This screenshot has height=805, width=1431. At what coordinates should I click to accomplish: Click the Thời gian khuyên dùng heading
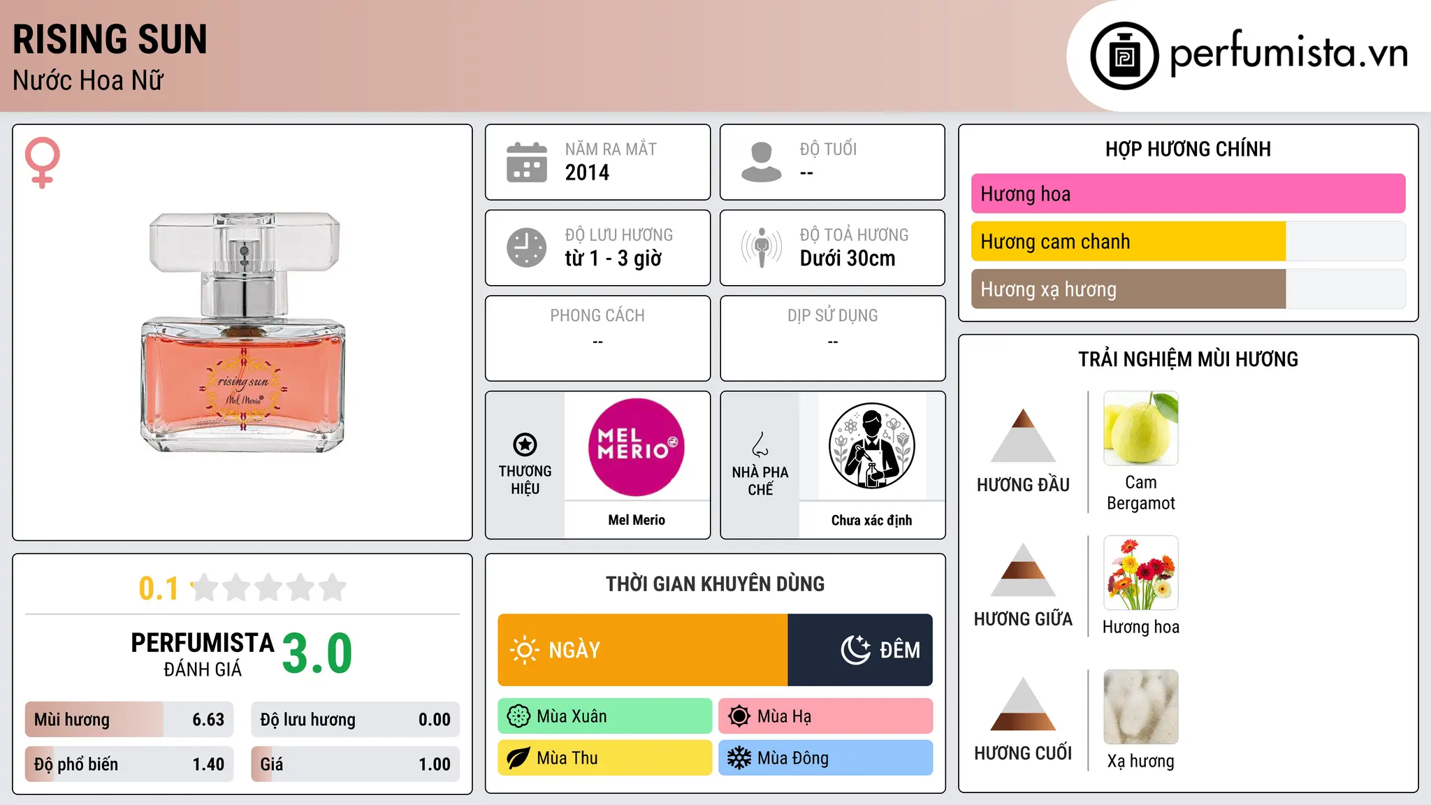[x=715, y=583]
